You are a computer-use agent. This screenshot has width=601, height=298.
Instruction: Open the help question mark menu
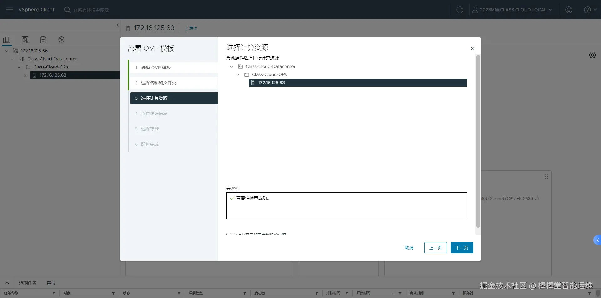click(590, 10)
